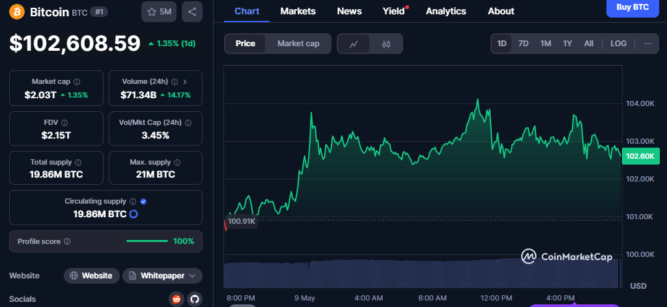This screenshot has width=667, height=307.
Task: Switch to line chart view icon
Action: click(354, 44)
